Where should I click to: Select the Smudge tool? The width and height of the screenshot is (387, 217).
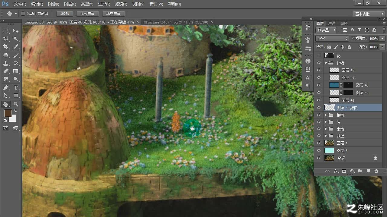[6, 79]
